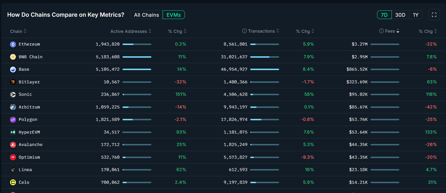Sort by Active Addresses % Chg

177,32
